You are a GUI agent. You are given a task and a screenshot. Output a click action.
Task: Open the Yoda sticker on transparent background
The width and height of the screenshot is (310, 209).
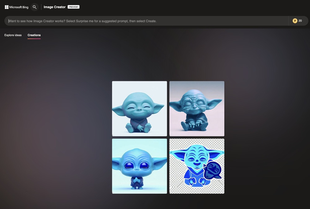tap(197, 166)
